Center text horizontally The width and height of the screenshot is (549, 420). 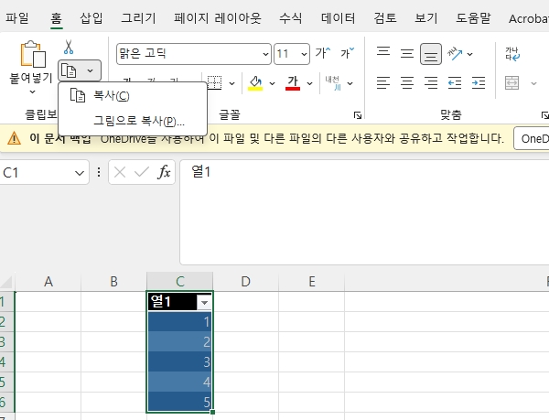coord(407,83)
